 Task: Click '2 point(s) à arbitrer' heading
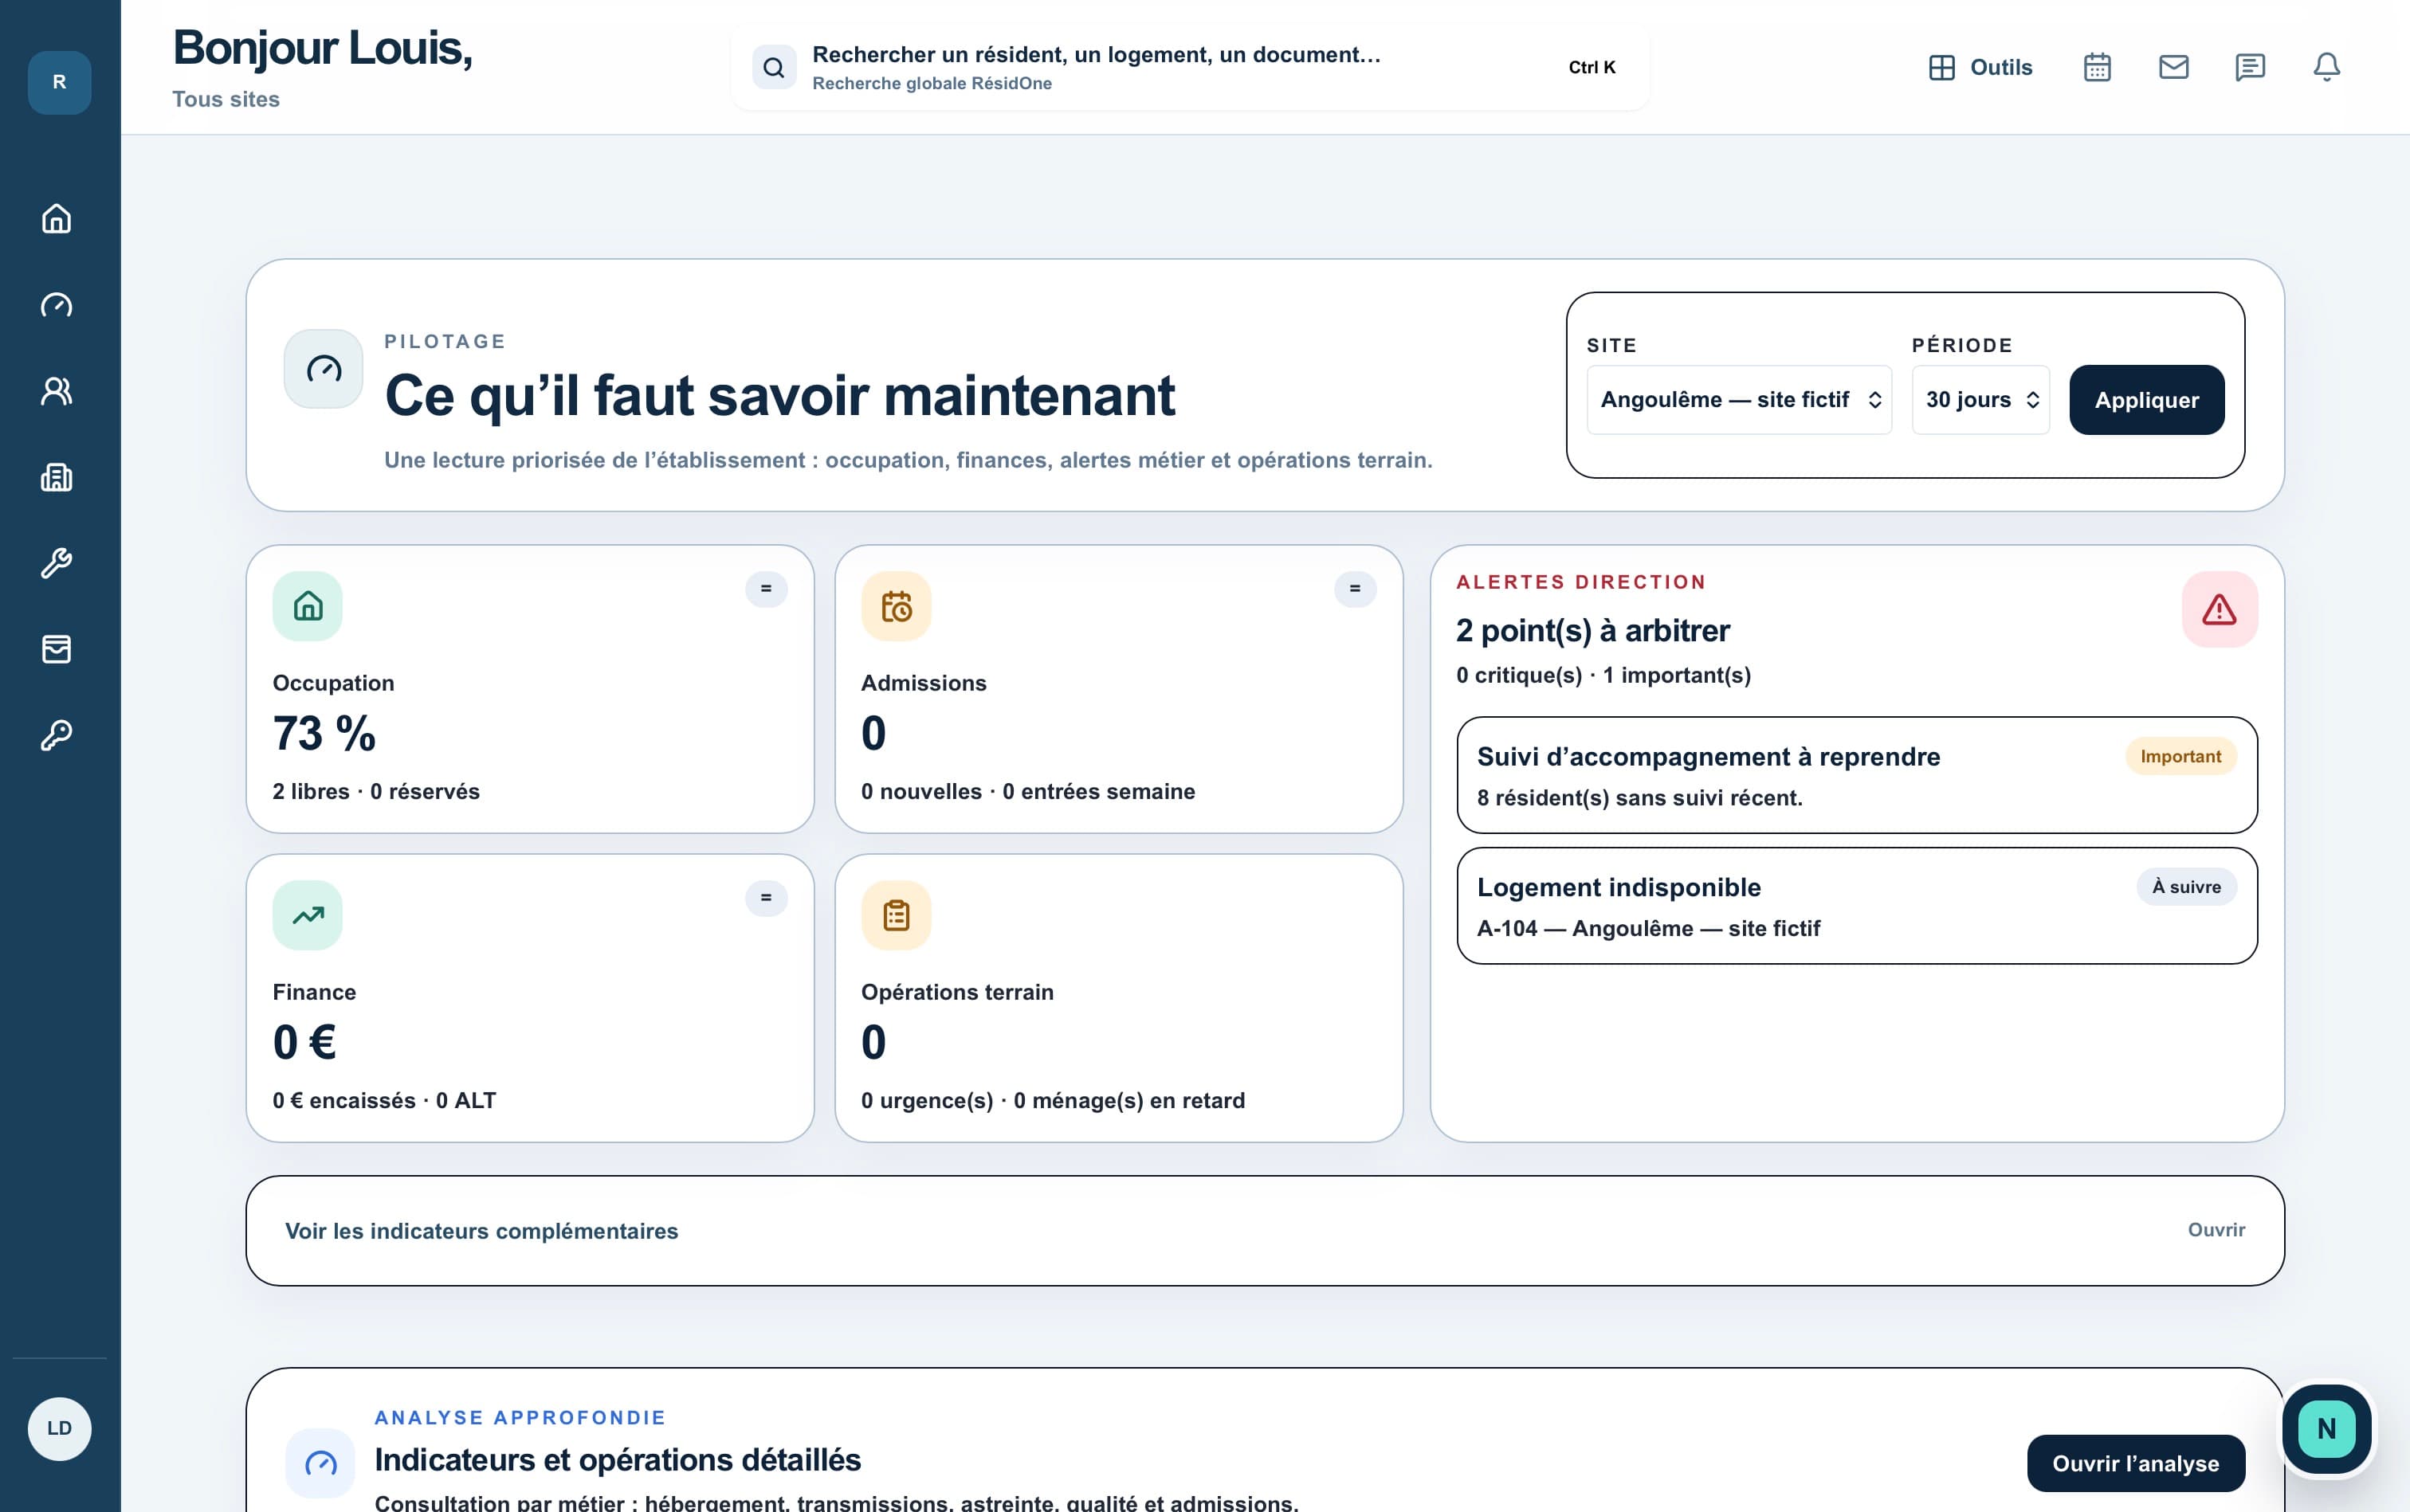click(x=1592, y=631)
